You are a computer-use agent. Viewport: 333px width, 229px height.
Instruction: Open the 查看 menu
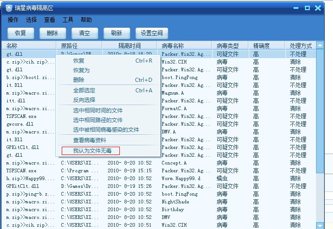49,20
